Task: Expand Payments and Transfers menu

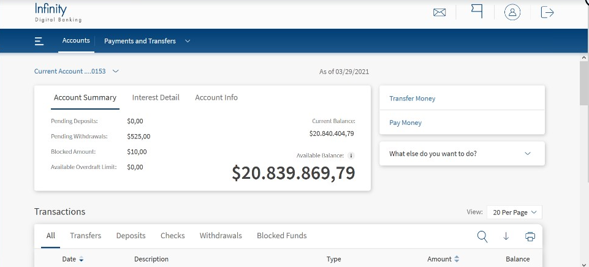Action: point(147,41)
